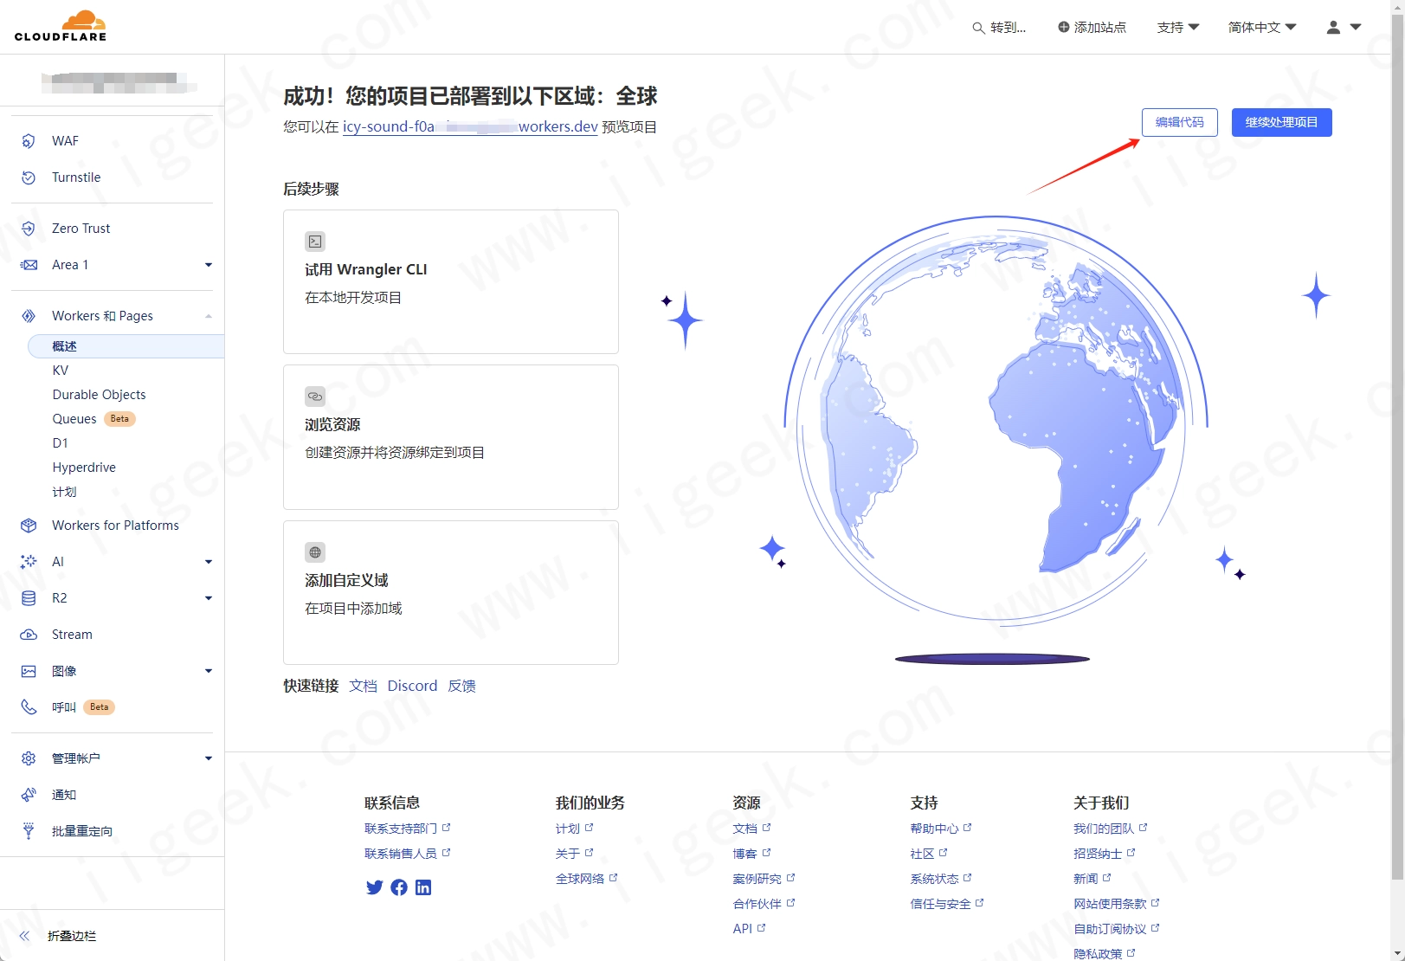Click the bulk redirect funnel icon

[x=29, y=831]
